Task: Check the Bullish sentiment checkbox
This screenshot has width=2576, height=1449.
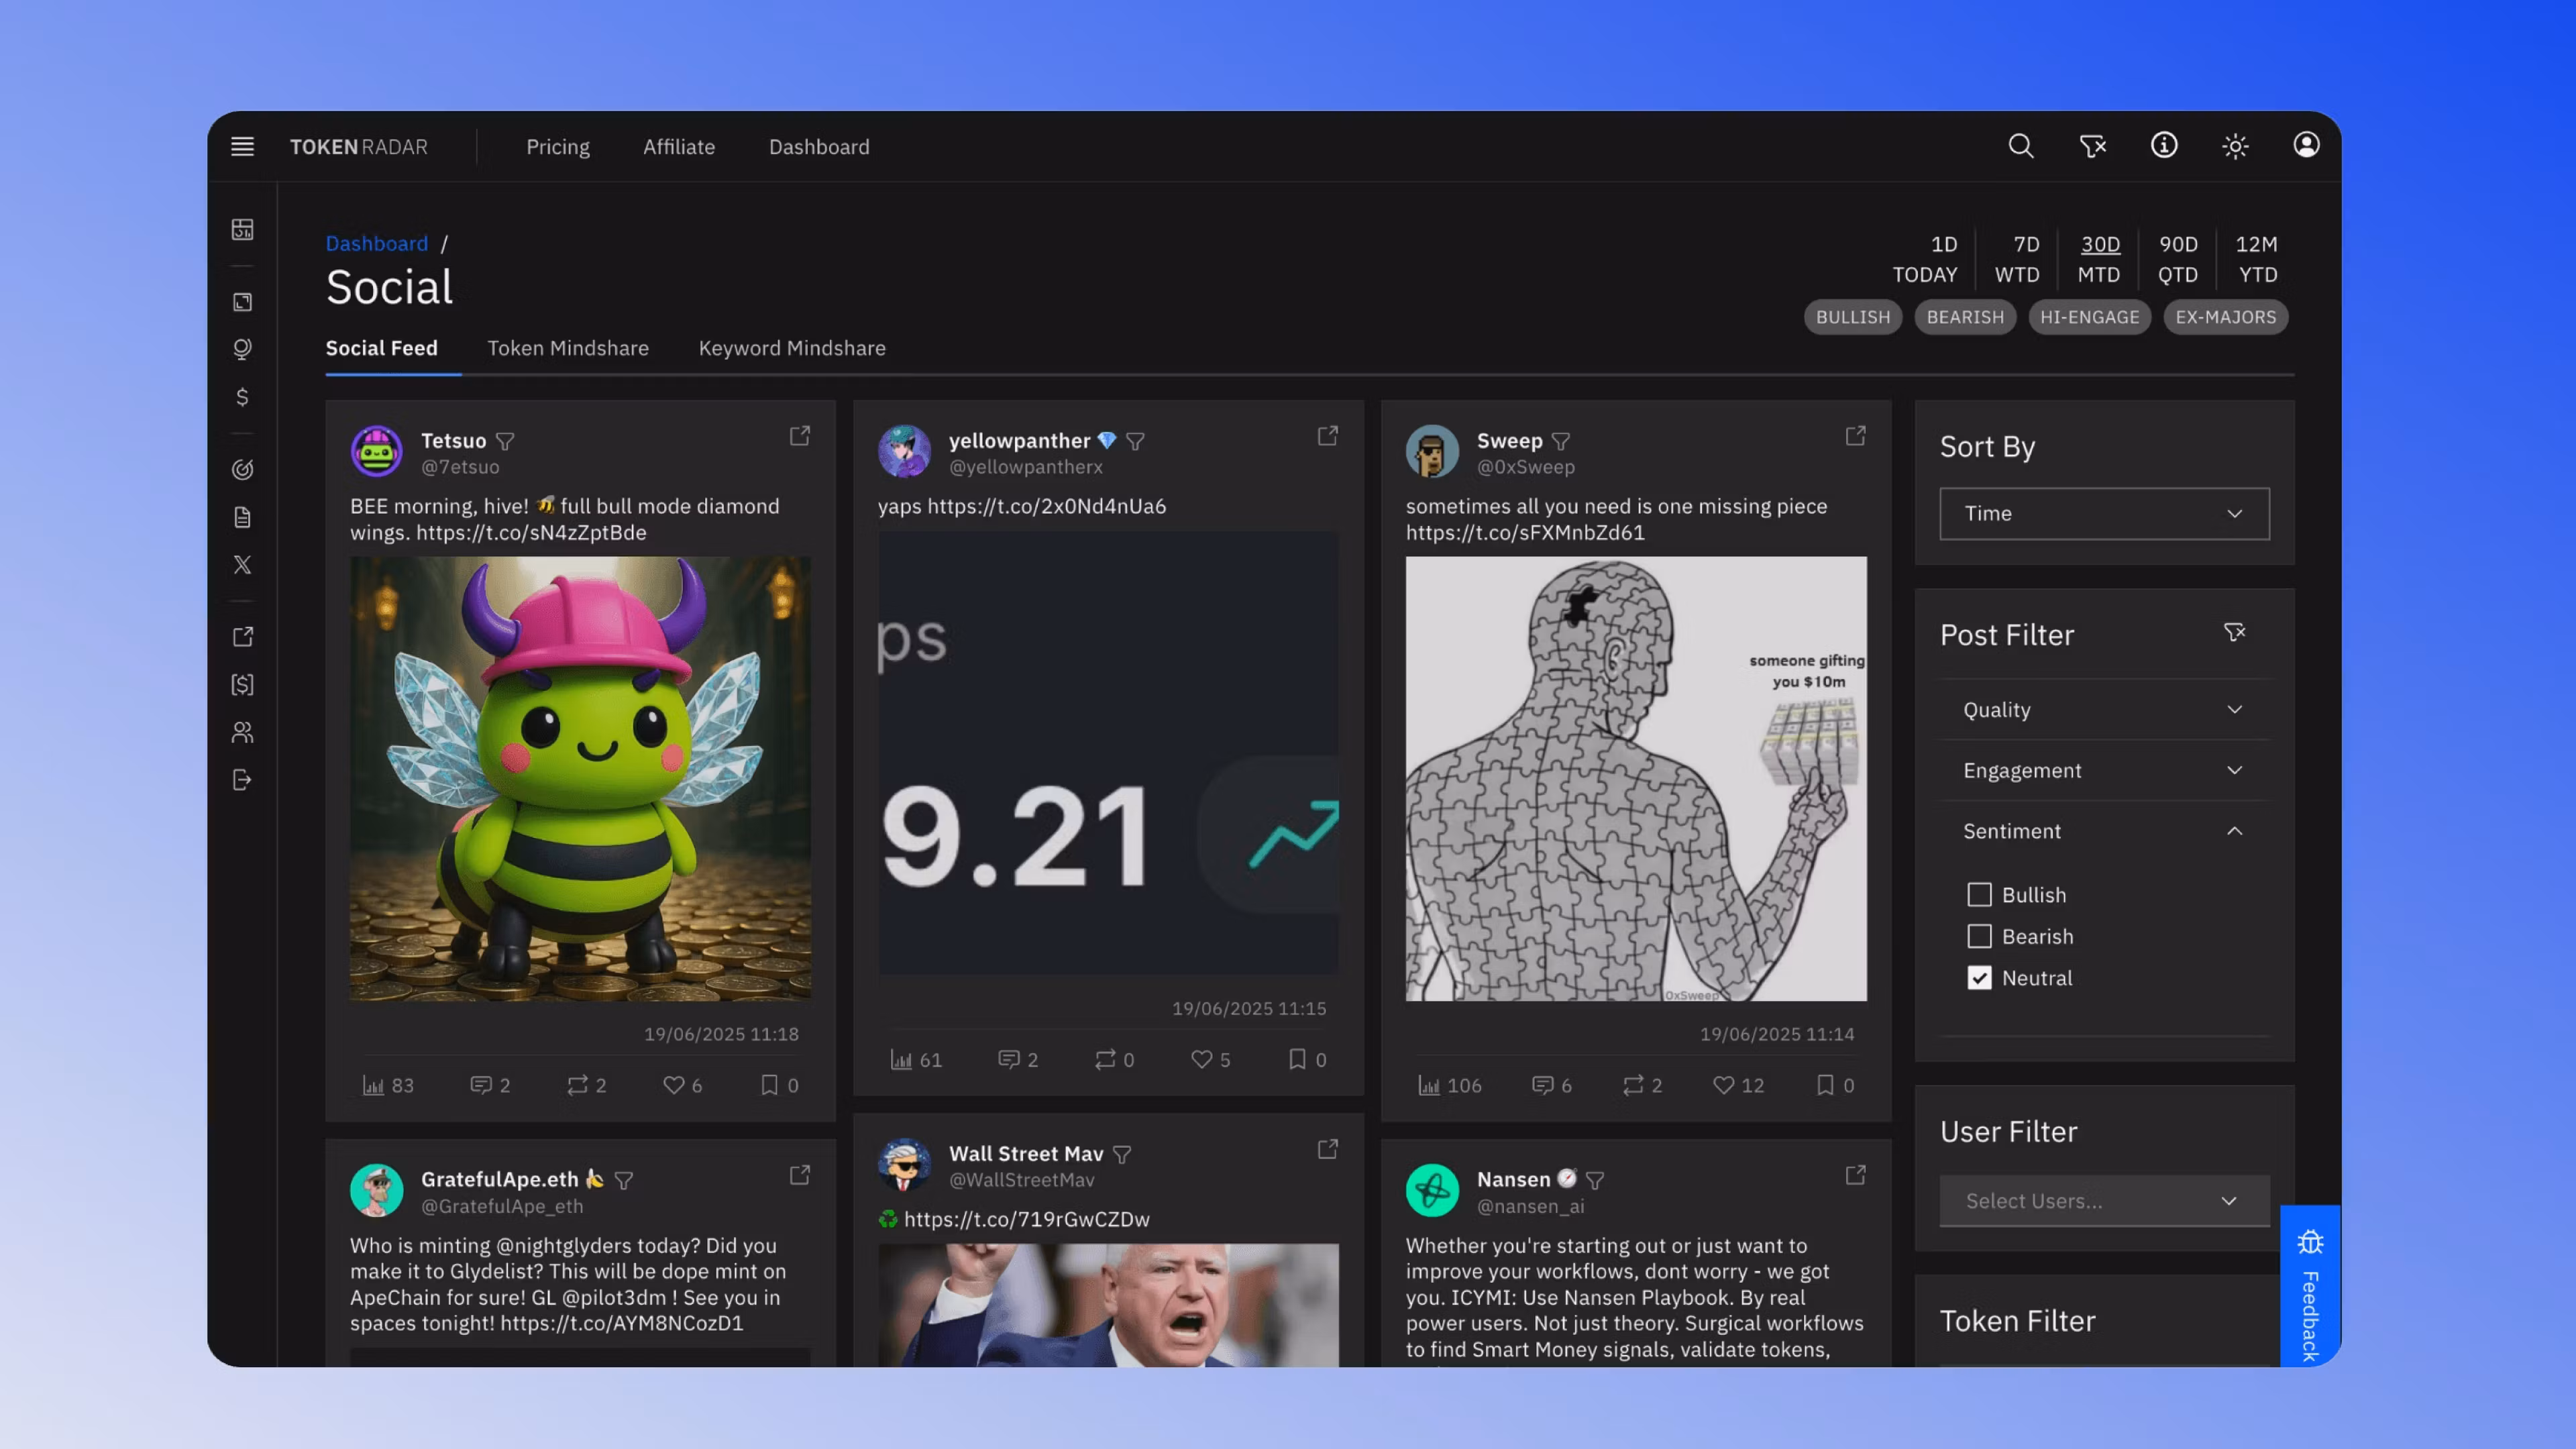Action: click(x=1979, y=895)
